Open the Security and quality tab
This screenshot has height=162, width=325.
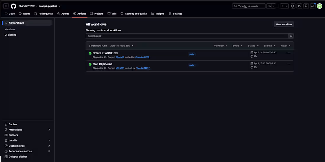tap(134, 14)
